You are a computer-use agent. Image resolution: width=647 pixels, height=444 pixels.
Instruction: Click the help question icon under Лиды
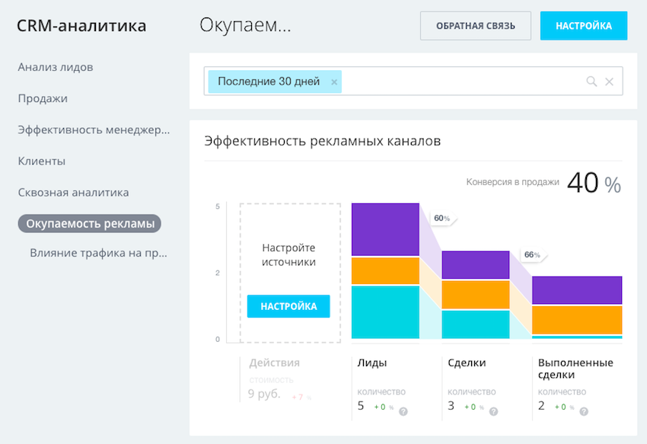pyautogui.click(x=403, y=411)
